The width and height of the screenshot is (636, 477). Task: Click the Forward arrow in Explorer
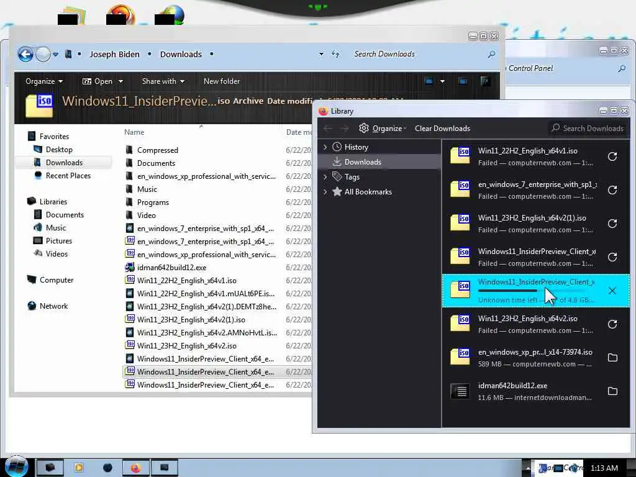point(43,54)
